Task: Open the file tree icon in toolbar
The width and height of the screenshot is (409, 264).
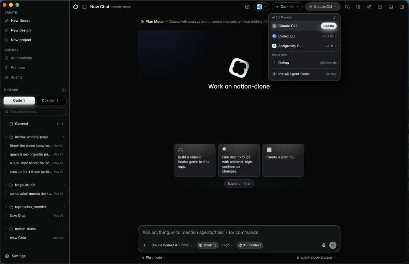Action: pyautogui.click(x=358, y=7)
